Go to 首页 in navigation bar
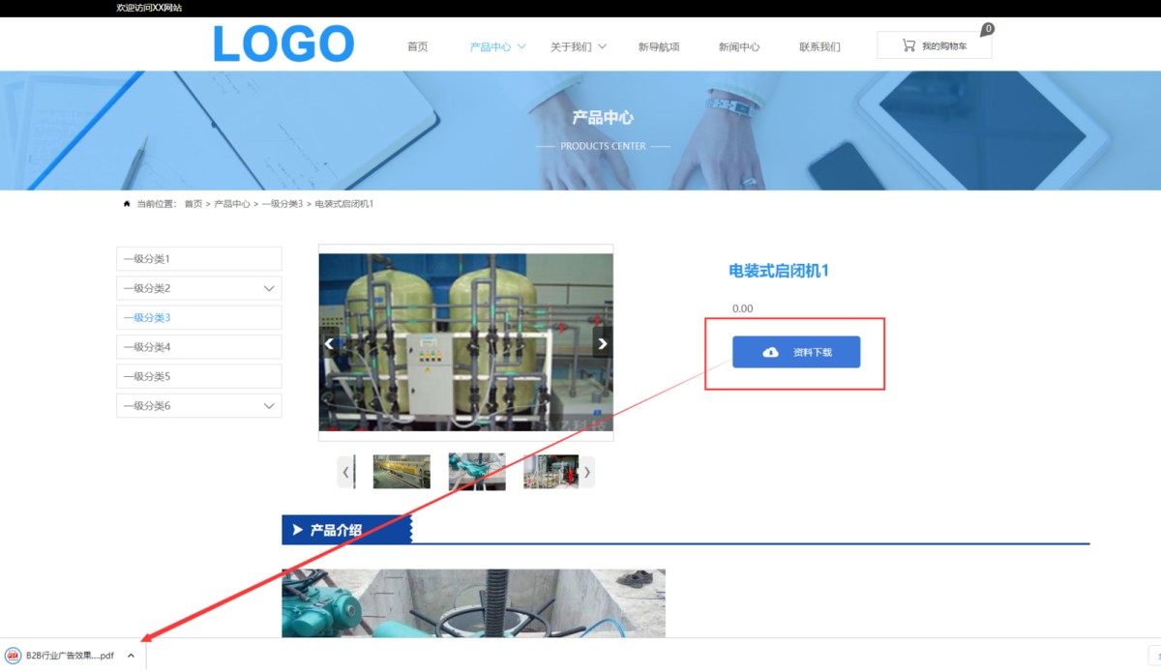 (x=417, y=46)
